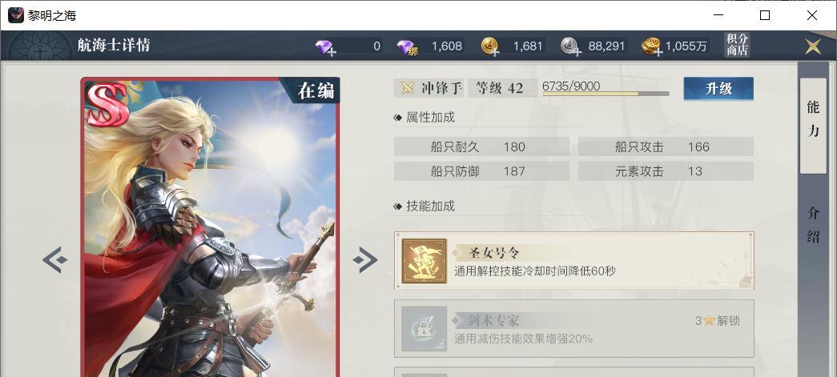Click the experience progress bar 6735/9000
This screenshot has height=377, width=837.
tap(606, 94)
